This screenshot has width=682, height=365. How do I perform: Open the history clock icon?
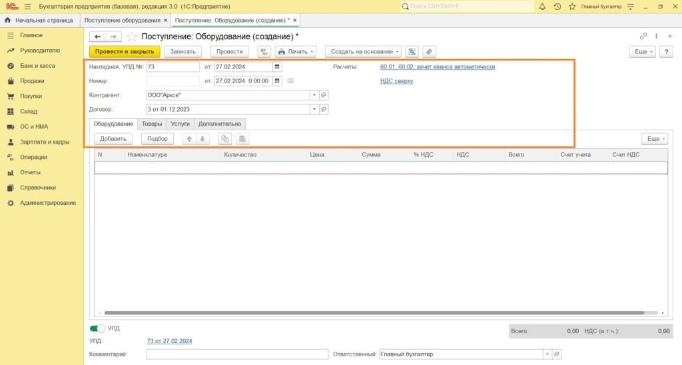pyautogui.click(x=557, y=6)
